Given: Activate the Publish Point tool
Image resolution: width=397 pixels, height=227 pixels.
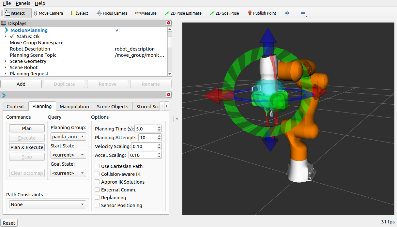Looking at the screenshot, I should tap(262, 13).
